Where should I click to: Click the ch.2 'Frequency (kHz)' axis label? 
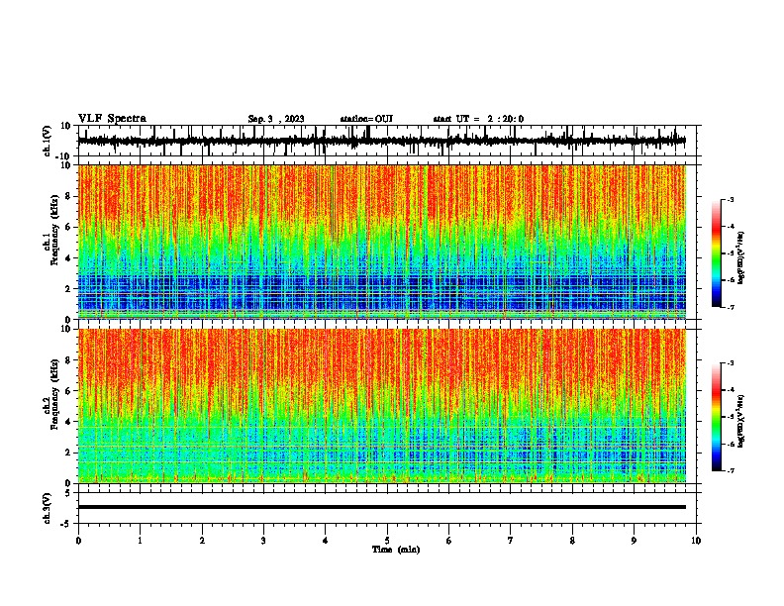[54, 394]
